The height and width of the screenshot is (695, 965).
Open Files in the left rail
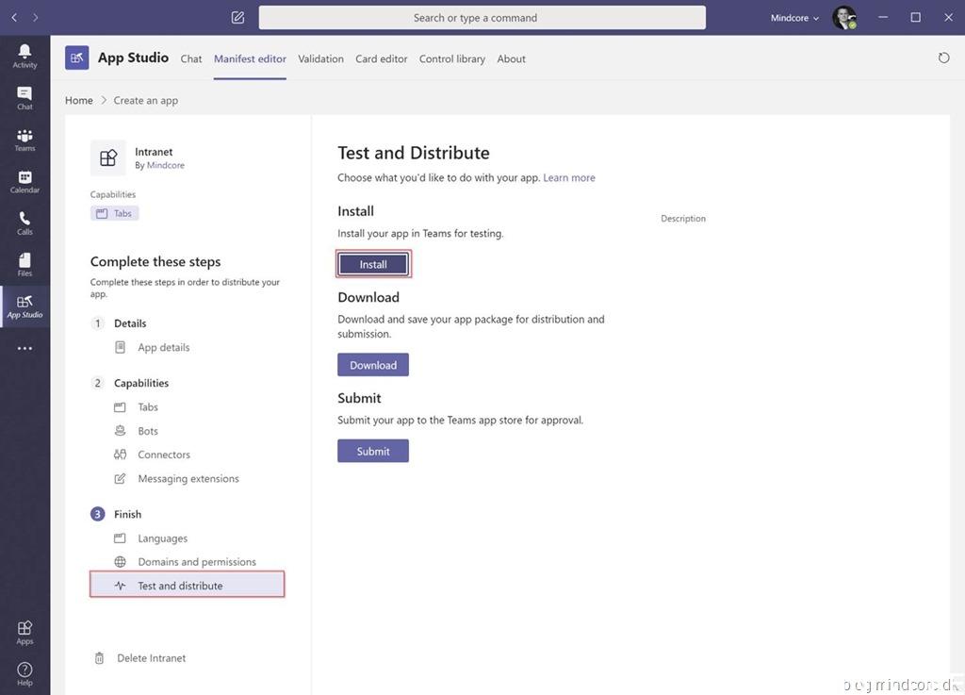click(x=25, y=264)
